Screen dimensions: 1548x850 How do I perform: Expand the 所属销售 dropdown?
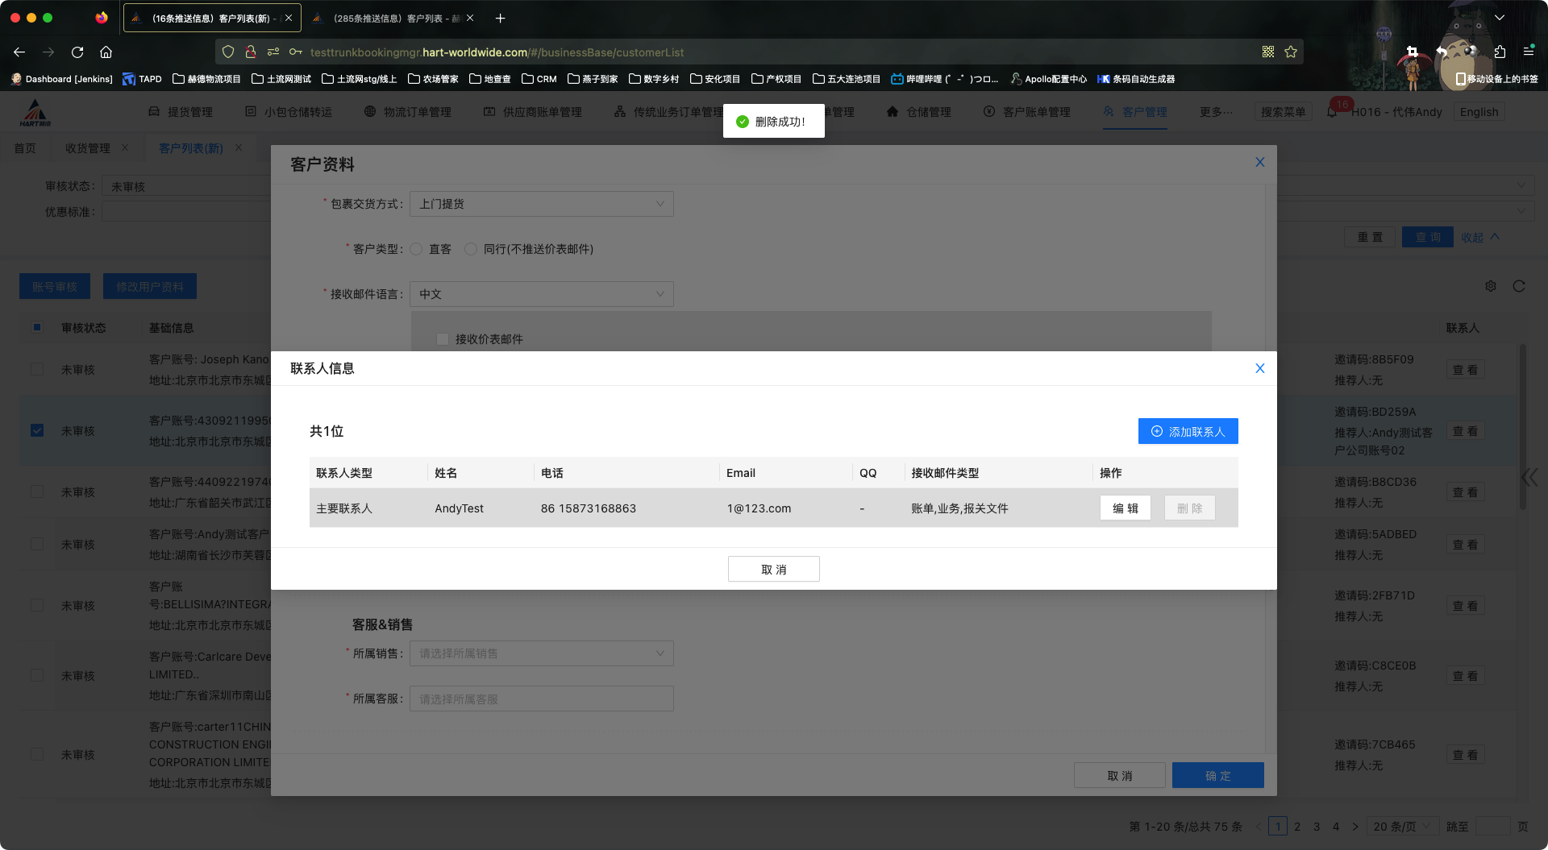pos(541,653)
